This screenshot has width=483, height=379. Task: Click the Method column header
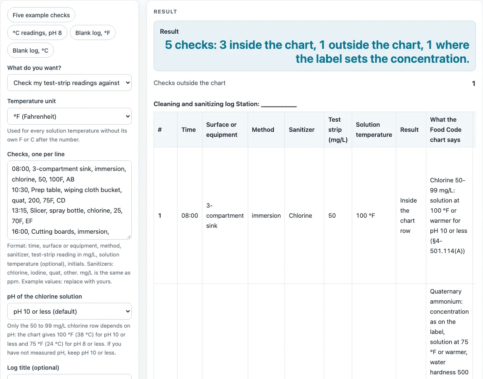coord(266,130)
